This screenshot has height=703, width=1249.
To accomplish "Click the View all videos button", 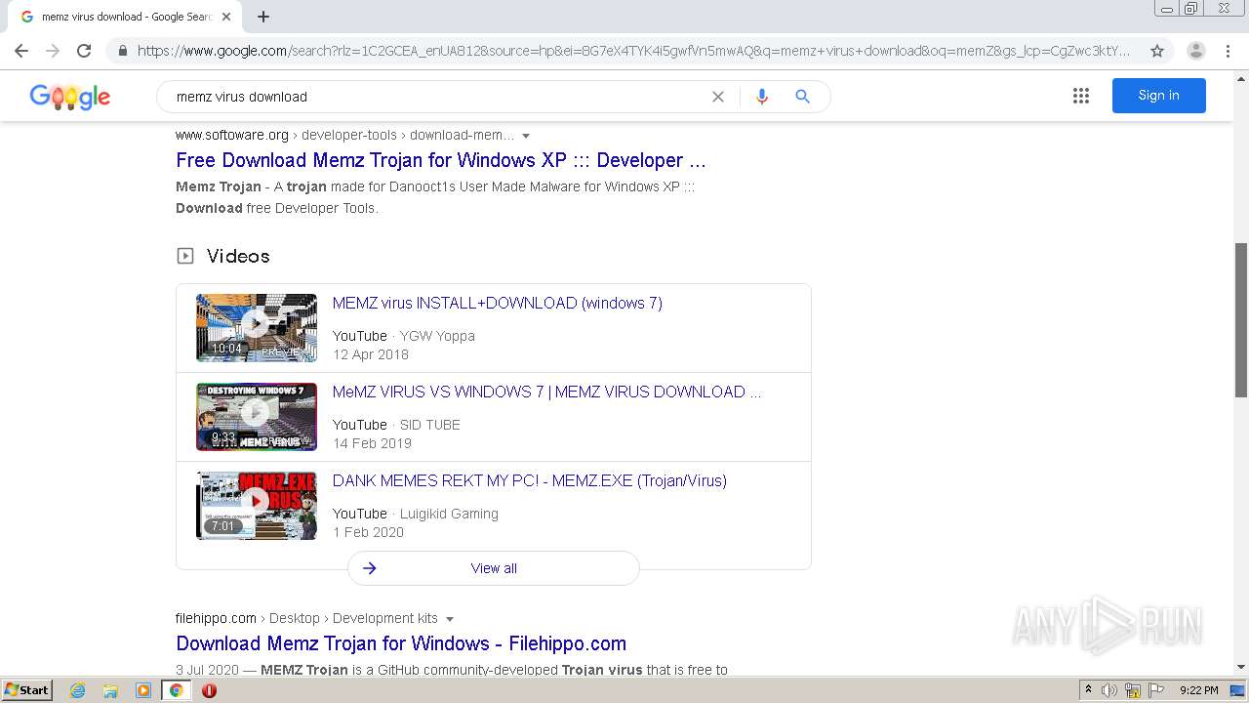I will [493, 568].
